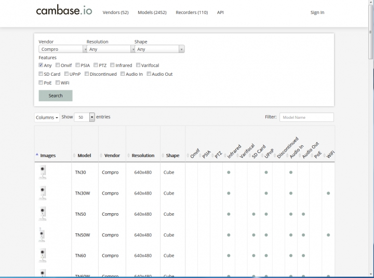Open the TN50W model link
Viewport: 374px width, 278px height.
[83, 235]
